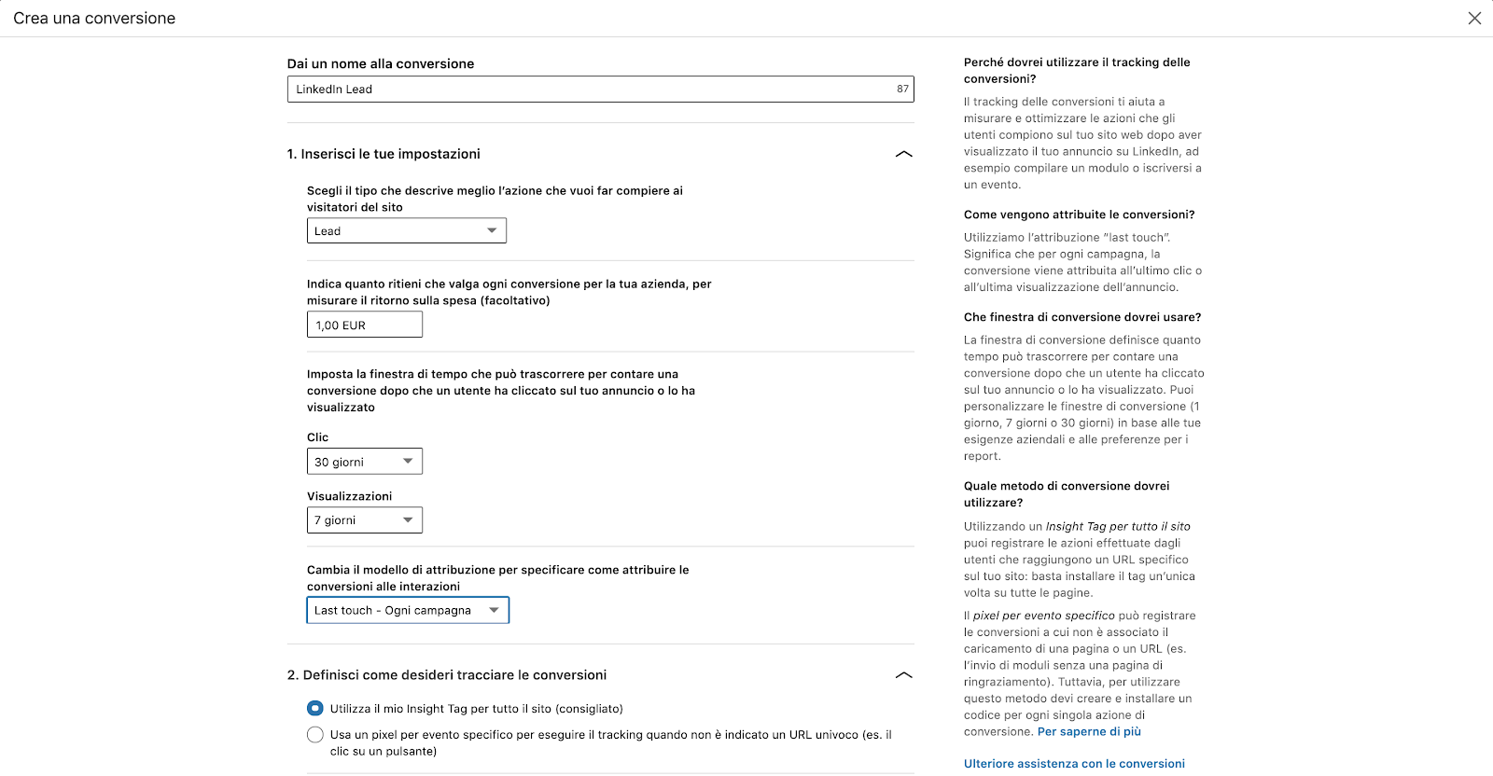Collapse section 1 Inserisci le tue impostazioni
This screenshot has height=776, width=1493.
pyautogui.click(x=903, y=154)
